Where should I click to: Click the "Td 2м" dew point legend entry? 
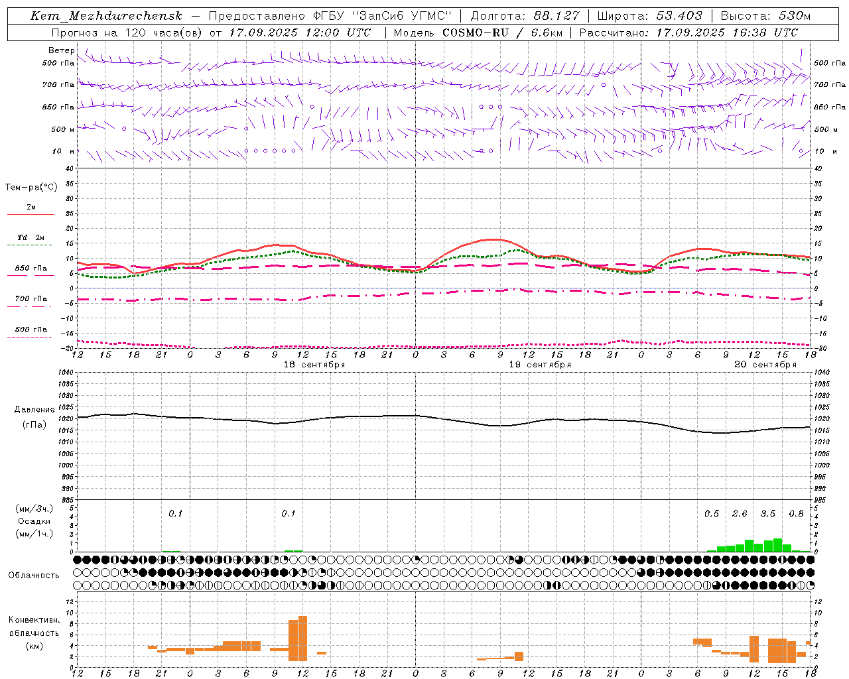point(31,237)
